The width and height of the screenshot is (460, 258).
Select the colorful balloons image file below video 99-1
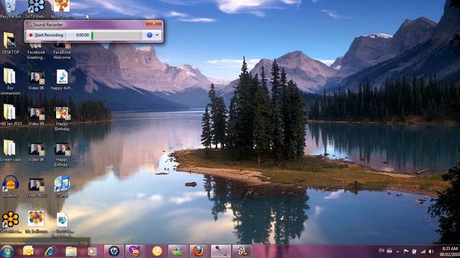click(x=36, y=221)
